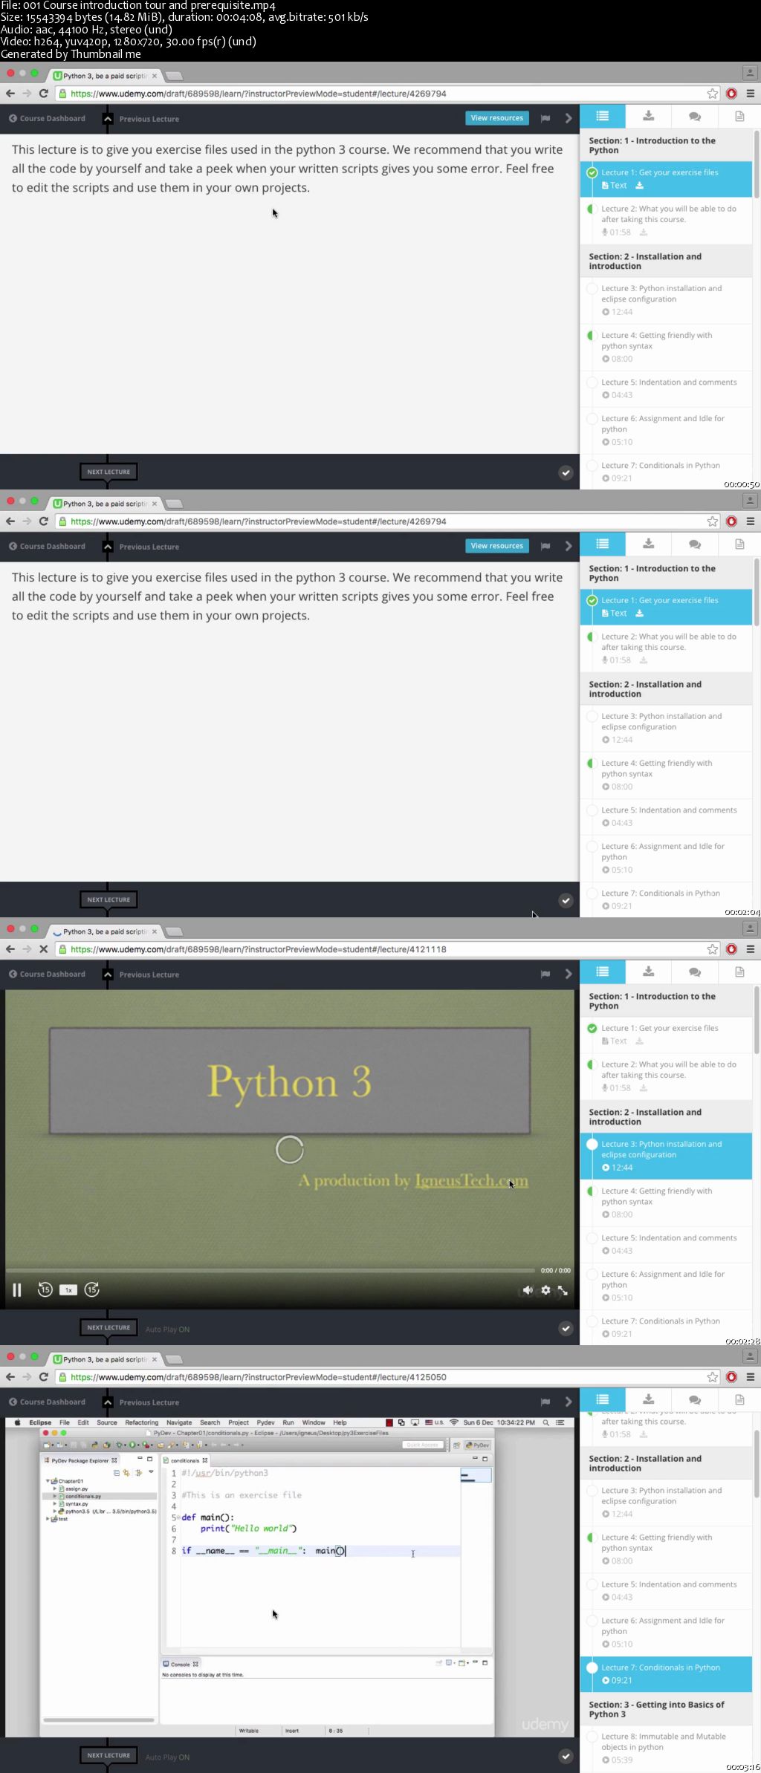Select highlighted Lecture 7 Conditionals in the 00:03:16 frame

point(666,1673)
